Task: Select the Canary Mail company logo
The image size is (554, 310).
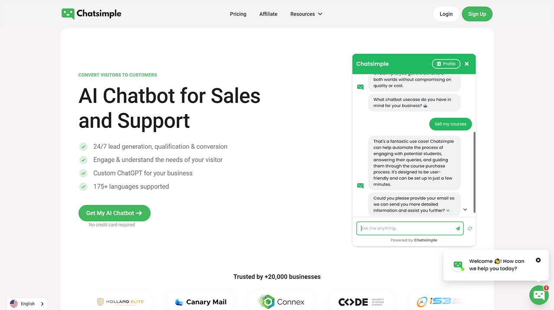Action: (x=200, y=302)
